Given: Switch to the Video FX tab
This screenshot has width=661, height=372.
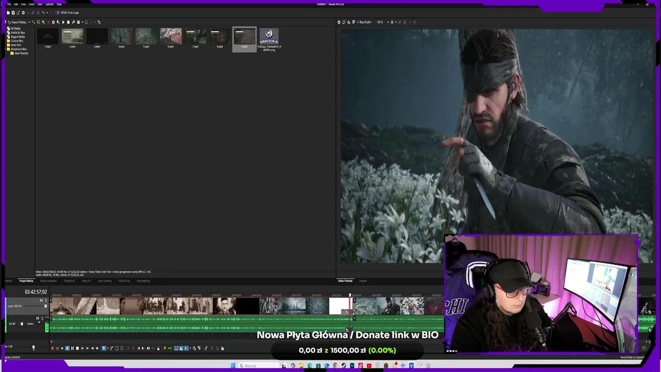Looking at the screenshot, I should click(86, 281).
